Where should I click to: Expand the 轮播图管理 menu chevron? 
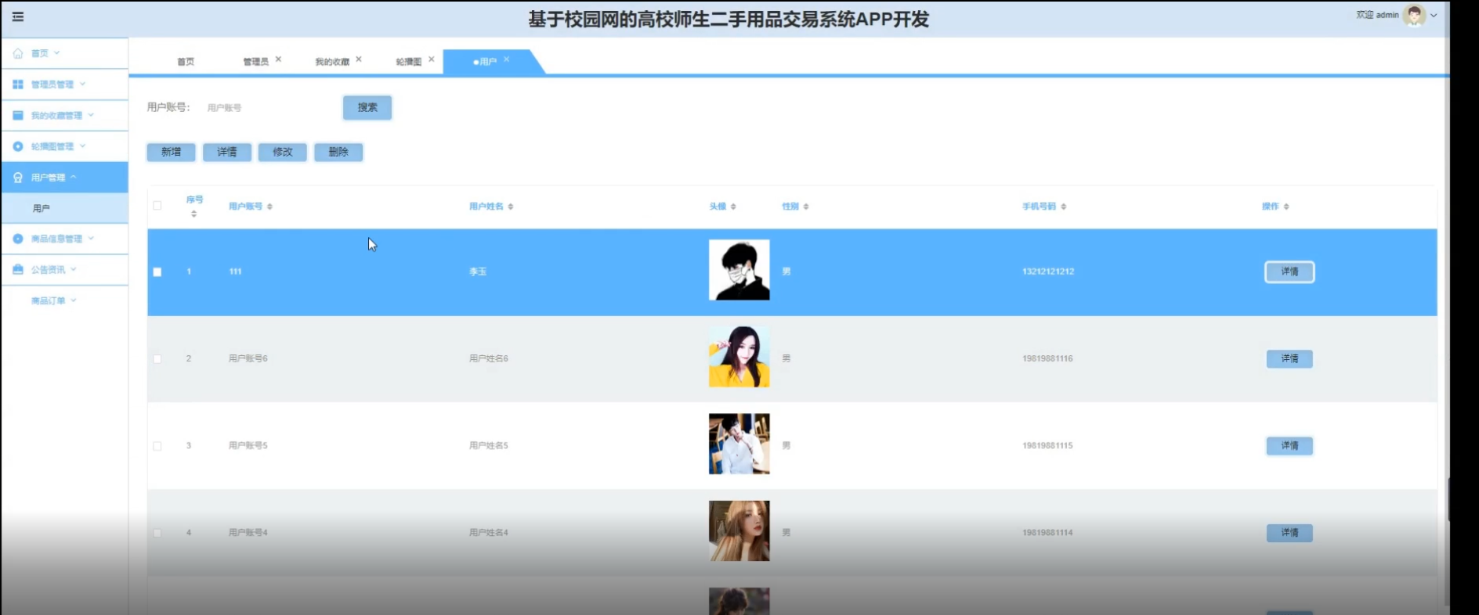(x=82, y=146)
